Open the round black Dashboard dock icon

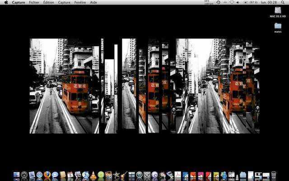[x=24, y=175]
